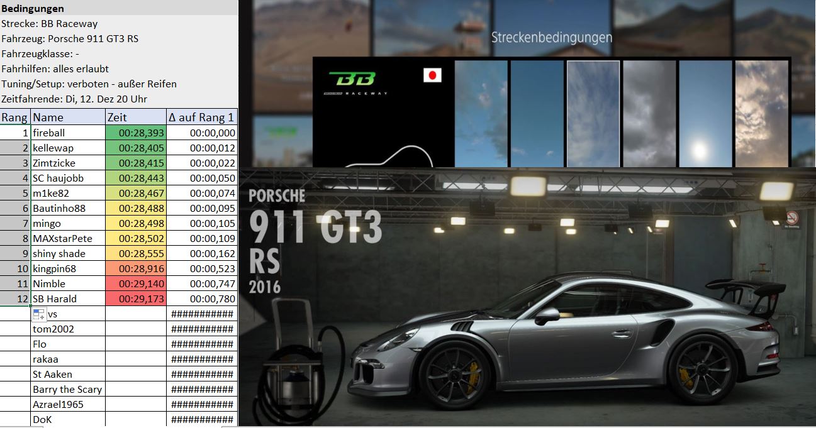Select the Zeitfahrende Di, 12. Dez cell

click(119, 99)
